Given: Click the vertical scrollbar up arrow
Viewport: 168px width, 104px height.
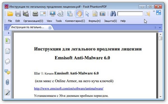Looking at the screenshot, I should click(160, 34).
